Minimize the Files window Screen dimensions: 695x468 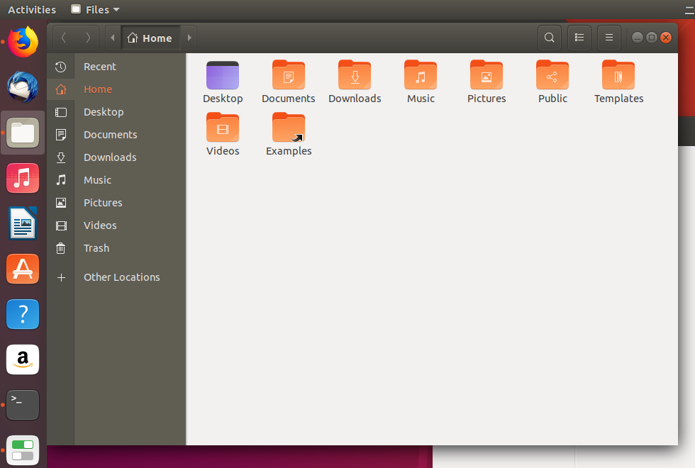click(637, 38)
